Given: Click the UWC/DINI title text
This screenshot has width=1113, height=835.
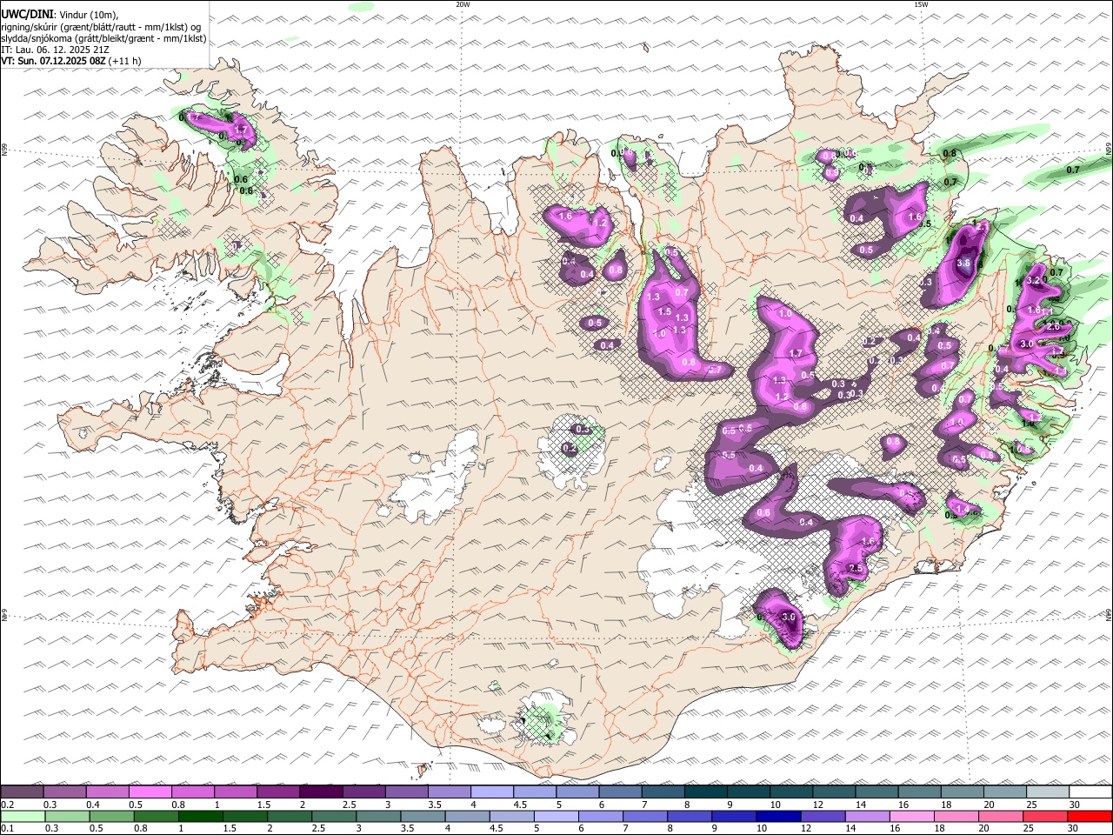Looking at the screenshot, I should (27, 15).
